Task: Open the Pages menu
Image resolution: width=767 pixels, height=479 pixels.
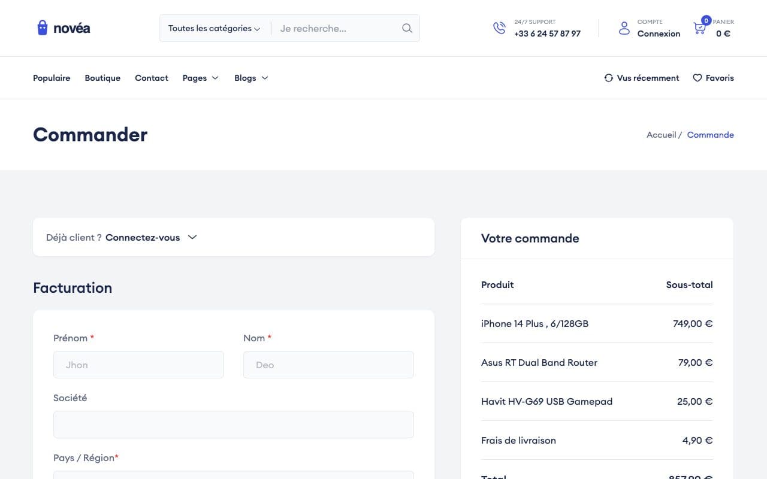Action: (x=195, y=78)
